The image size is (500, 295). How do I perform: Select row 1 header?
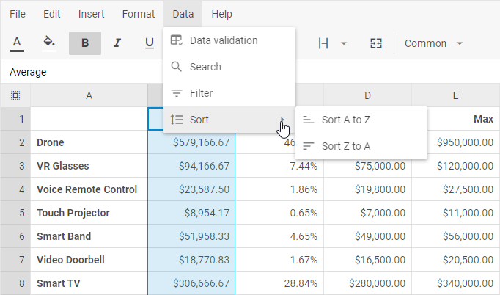(15, 119)
